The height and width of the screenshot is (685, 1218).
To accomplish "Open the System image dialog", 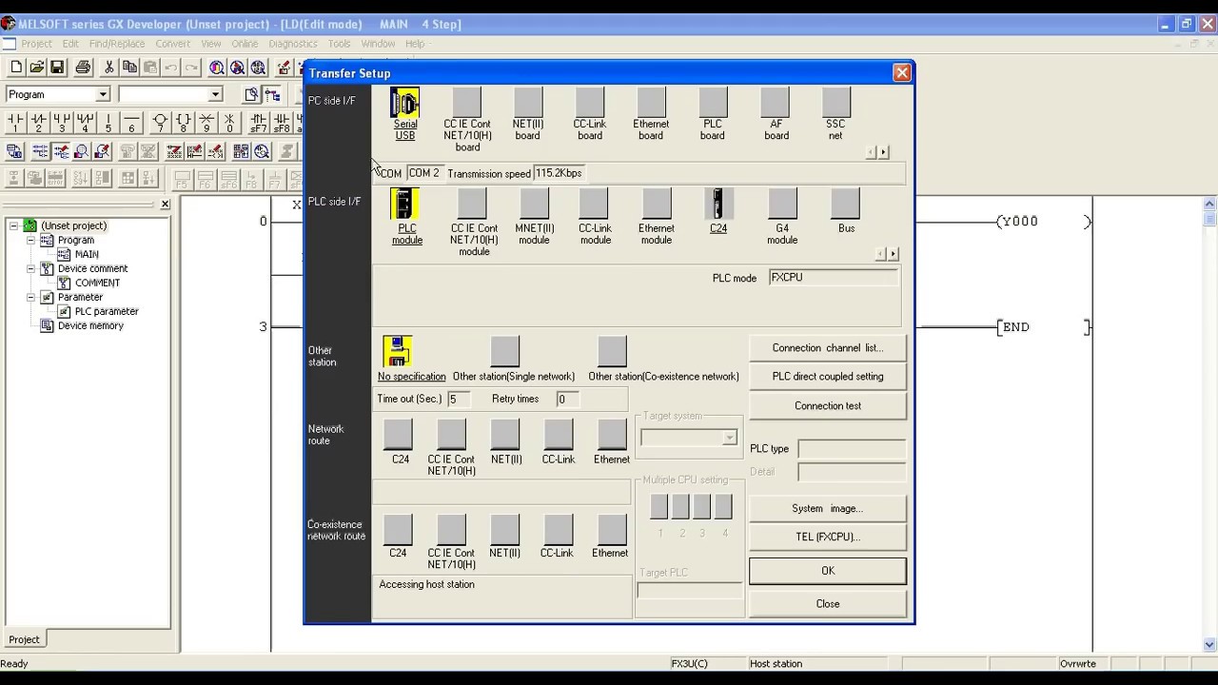I will [x=827, y=508].
